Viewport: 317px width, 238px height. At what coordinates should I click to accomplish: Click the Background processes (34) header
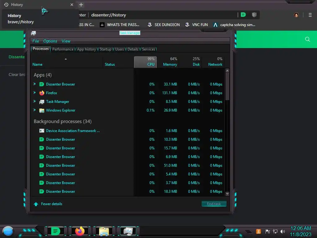point(63,121)
